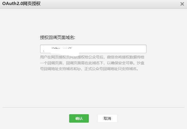Confirm with the green 确认 button
Viewport: 187px width, 129px height.
[x=79, y=118]
